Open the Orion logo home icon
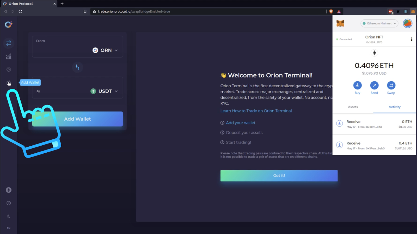Viewport: 417px width, 234px height. click(9, 24)
